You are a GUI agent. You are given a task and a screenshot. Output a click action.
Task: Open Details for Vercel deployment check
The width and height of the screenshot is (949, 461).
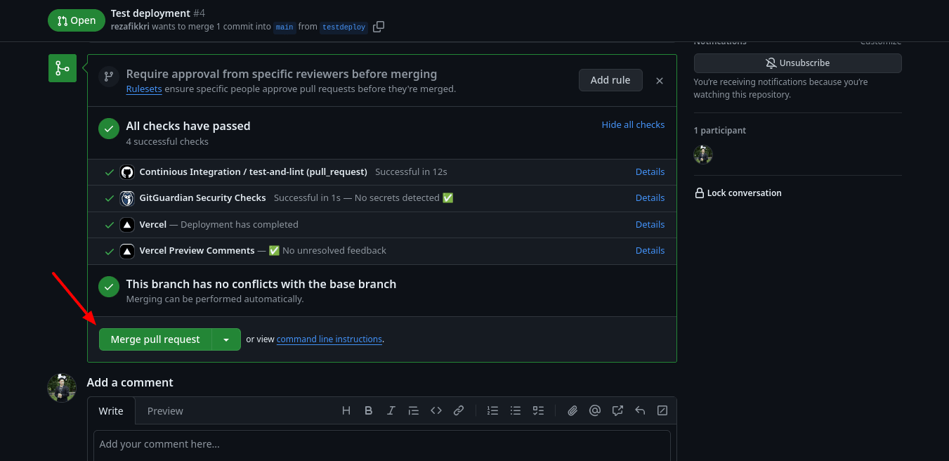click(x=650, y=225)
